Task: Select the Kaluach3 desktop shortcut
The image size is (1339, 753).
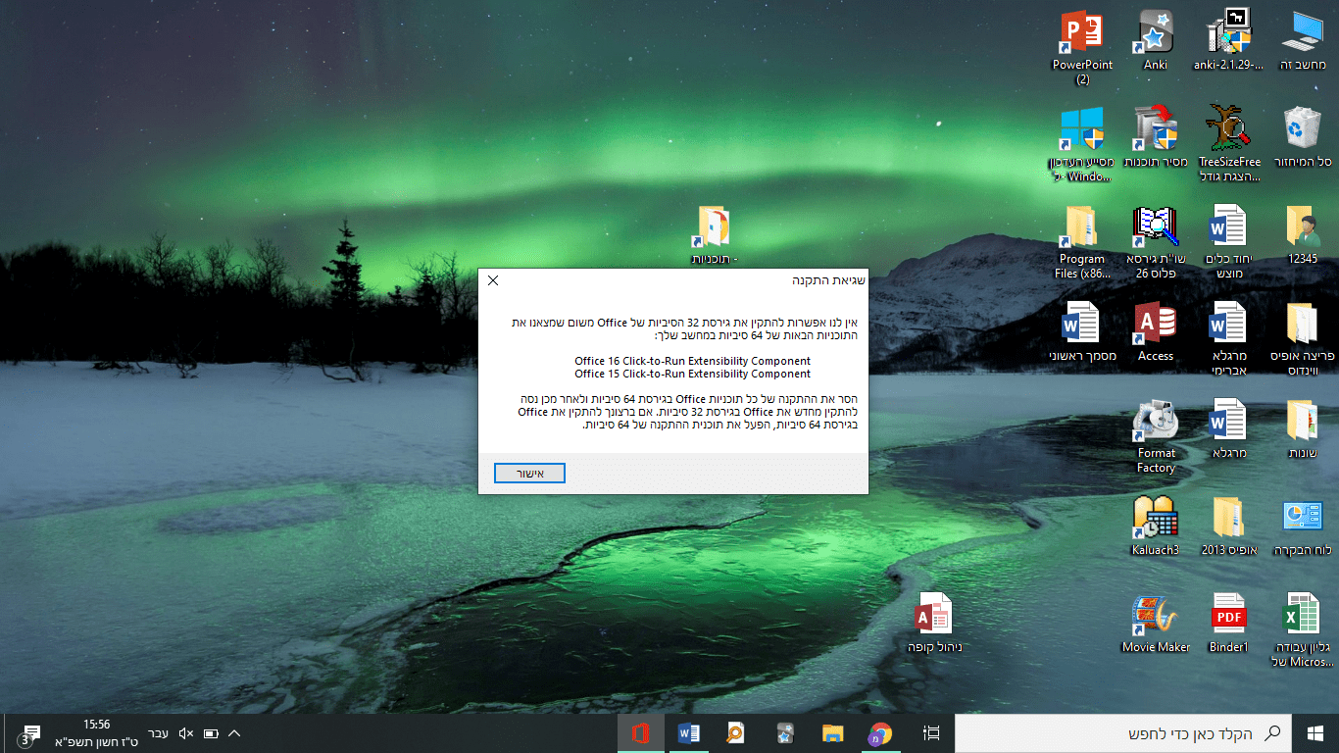Action: coord(1156,527)
